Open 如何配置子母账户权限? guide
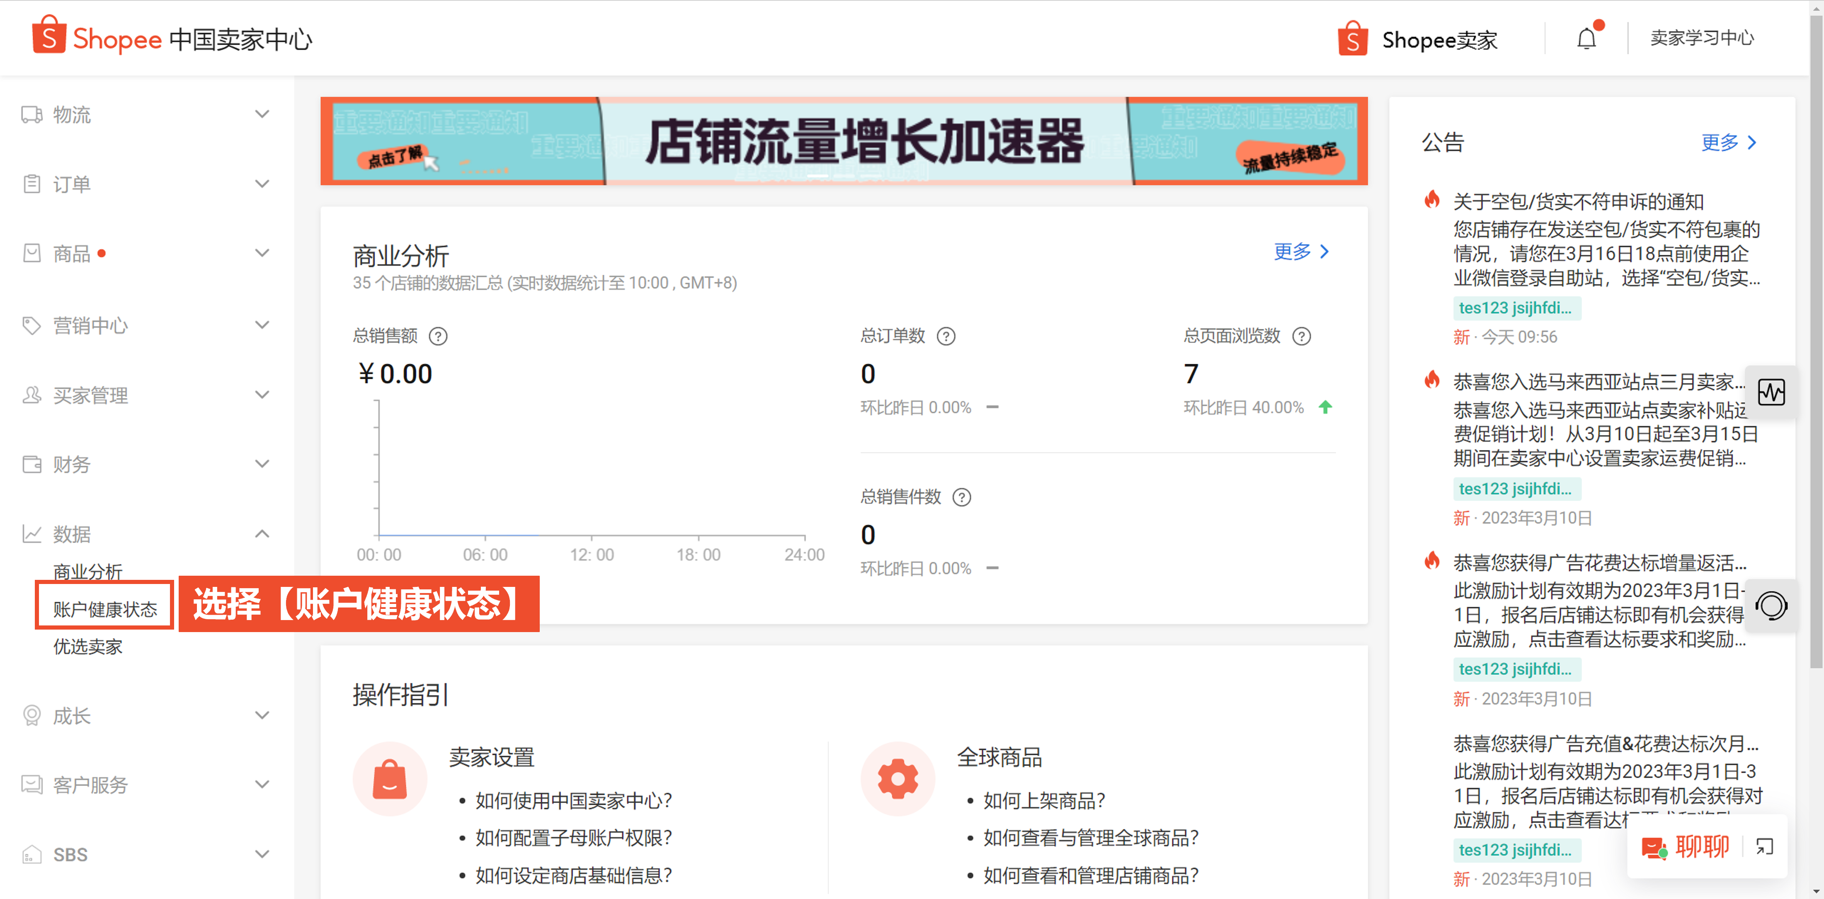Screen dimensions: 1824x899 click(x=574, y=838)
